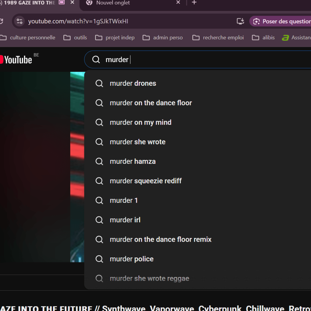The width and height of the screenshot is (311, 311).
Task: Open the culture personnelle bookmark folder
Action: (x=28, y=38)
